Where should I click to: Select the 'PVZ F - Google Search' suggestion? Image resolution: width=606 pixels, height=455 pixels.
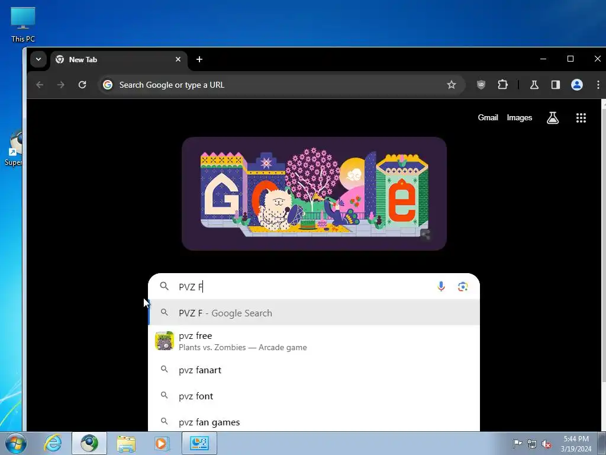(314, 313)
